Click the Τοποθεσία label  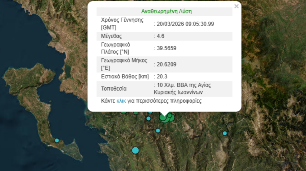click(114, 89)
